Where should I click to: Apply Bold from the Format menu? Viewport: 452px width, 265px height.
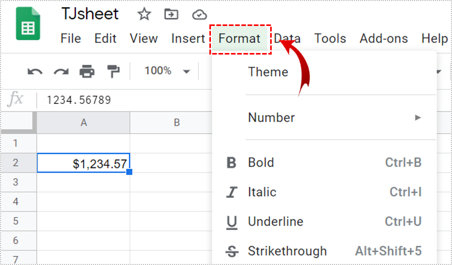coord(261,163)
